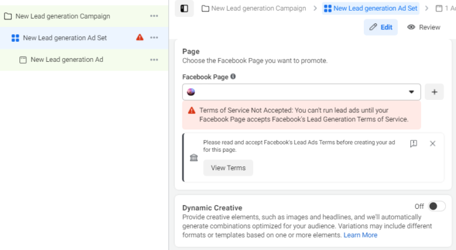
Task: Click the Dynamic Creative heading
Action: click(x=212, y=208)
